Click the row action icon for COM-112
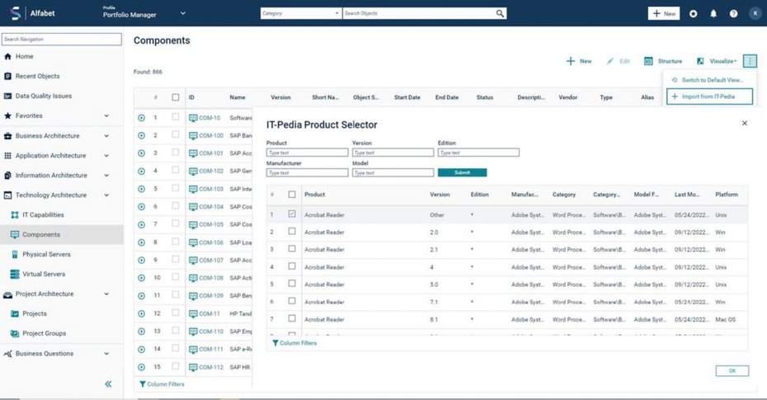767x400 pixels. [x=141, y=367]
